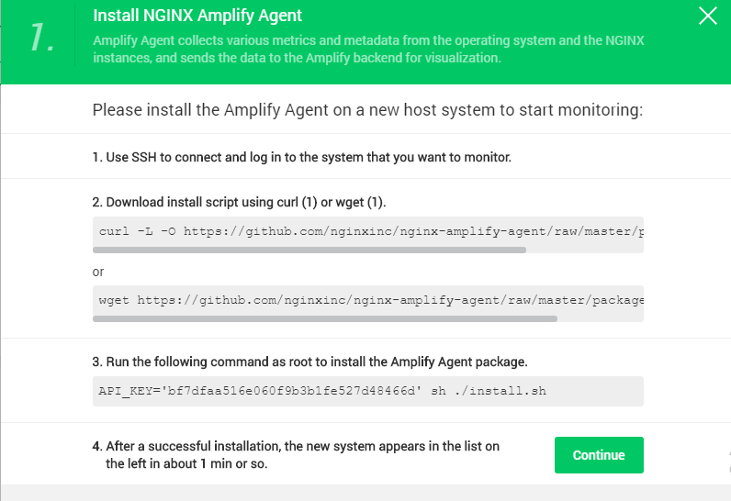The width and height of the screenshot is (731, 501).
Task: Click the Amplify Agent description paragraph in header
Action: 368,49
